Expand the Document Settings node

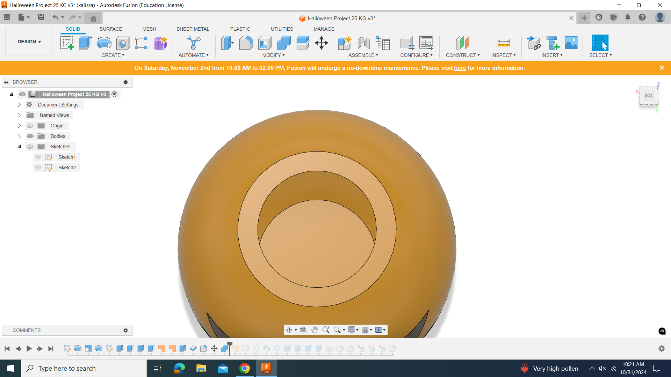19,105
